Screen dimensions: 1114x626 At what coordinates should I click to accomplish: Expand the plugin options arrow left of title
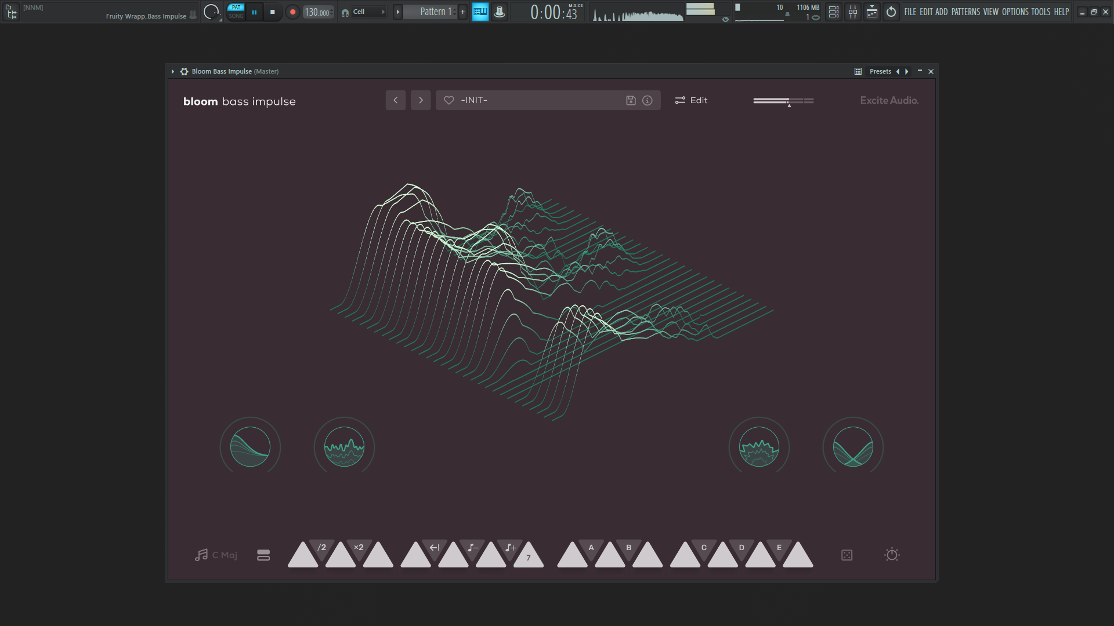[x=172, y=71]
